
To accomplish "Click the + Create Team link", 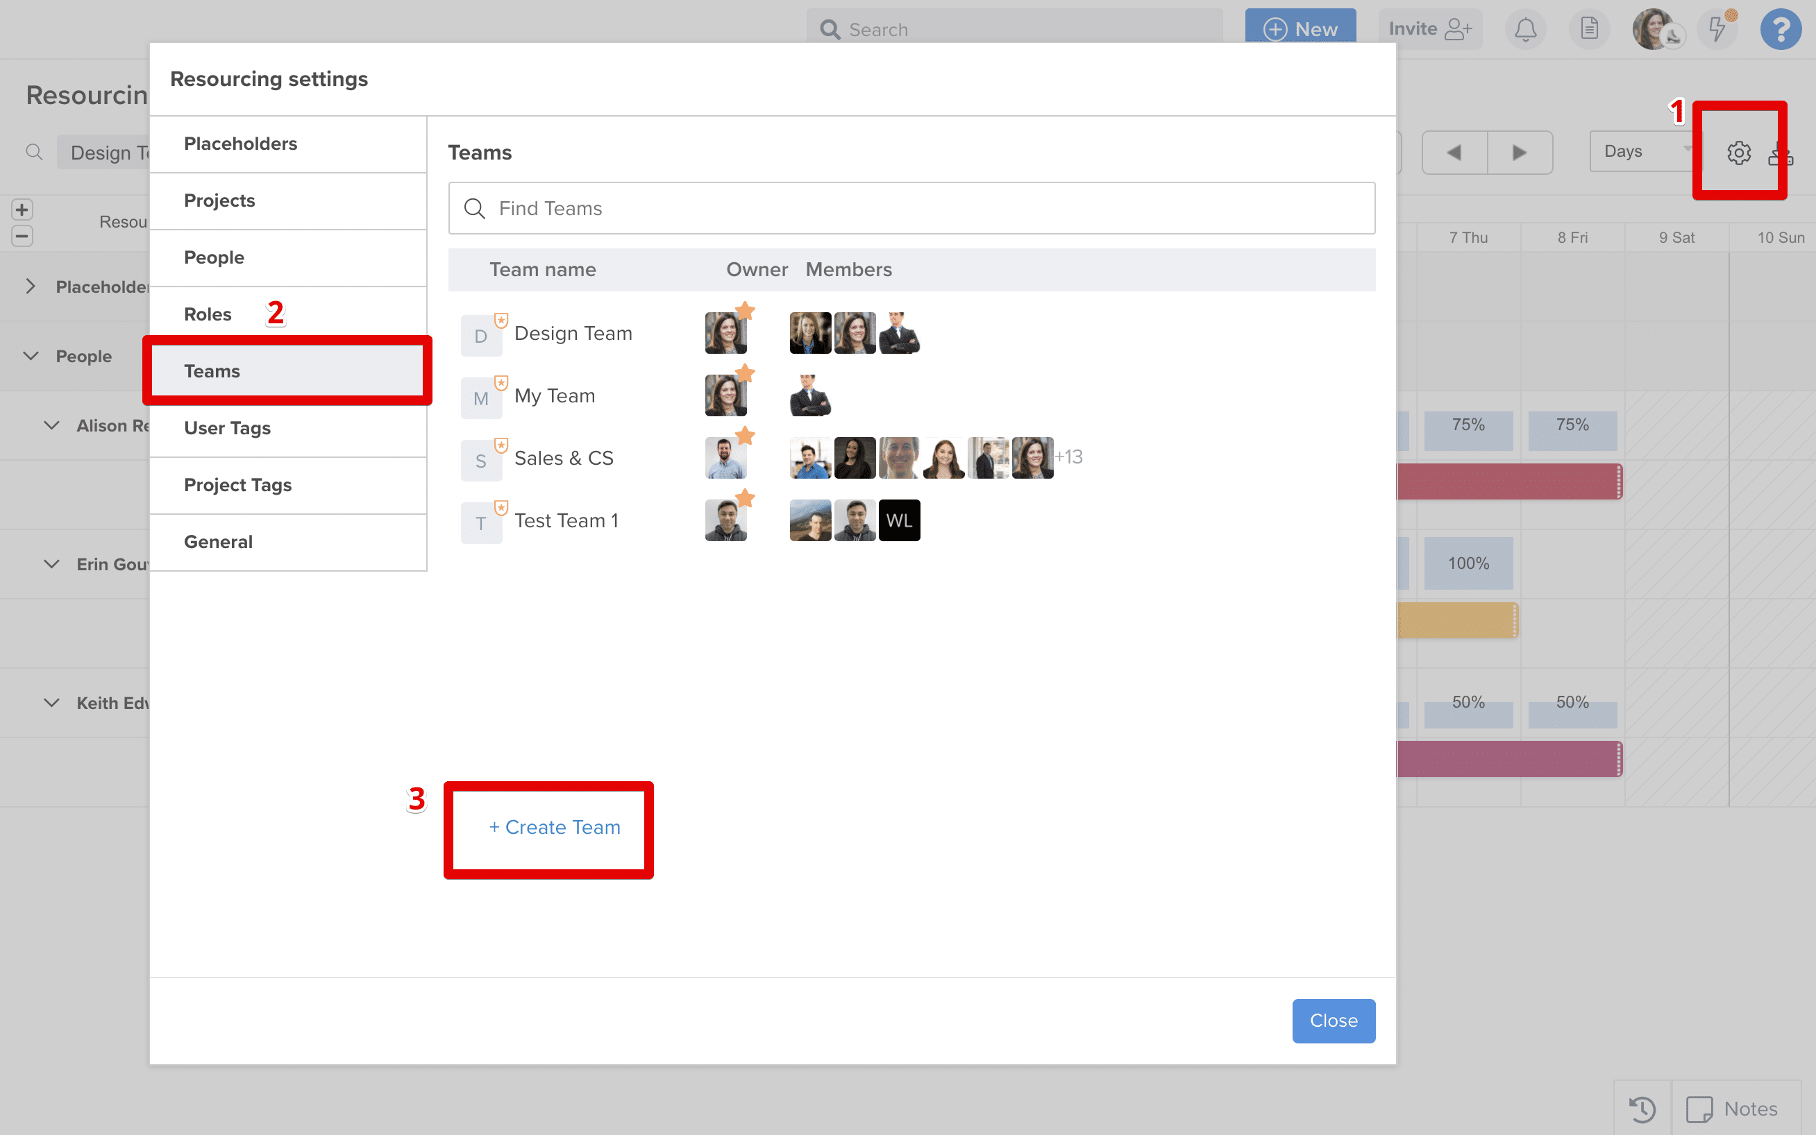I will [x=554, y=827].
